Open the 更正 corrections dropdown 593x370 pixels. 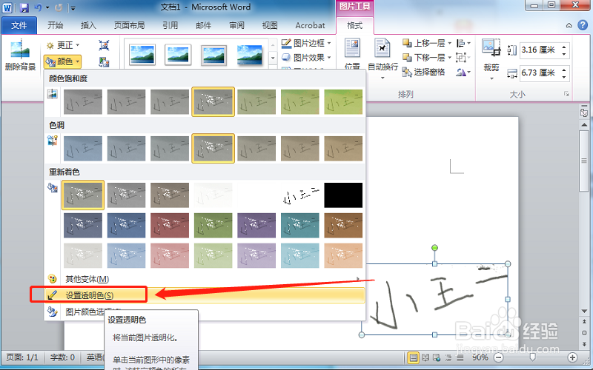tap(63, 45)
